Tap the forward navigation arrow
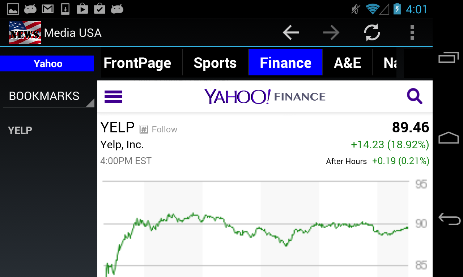The image size is (463, 277). (331, 33)
